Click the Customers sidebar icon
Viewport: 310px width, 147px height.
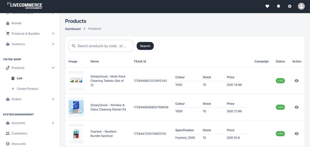pos(8,133)
